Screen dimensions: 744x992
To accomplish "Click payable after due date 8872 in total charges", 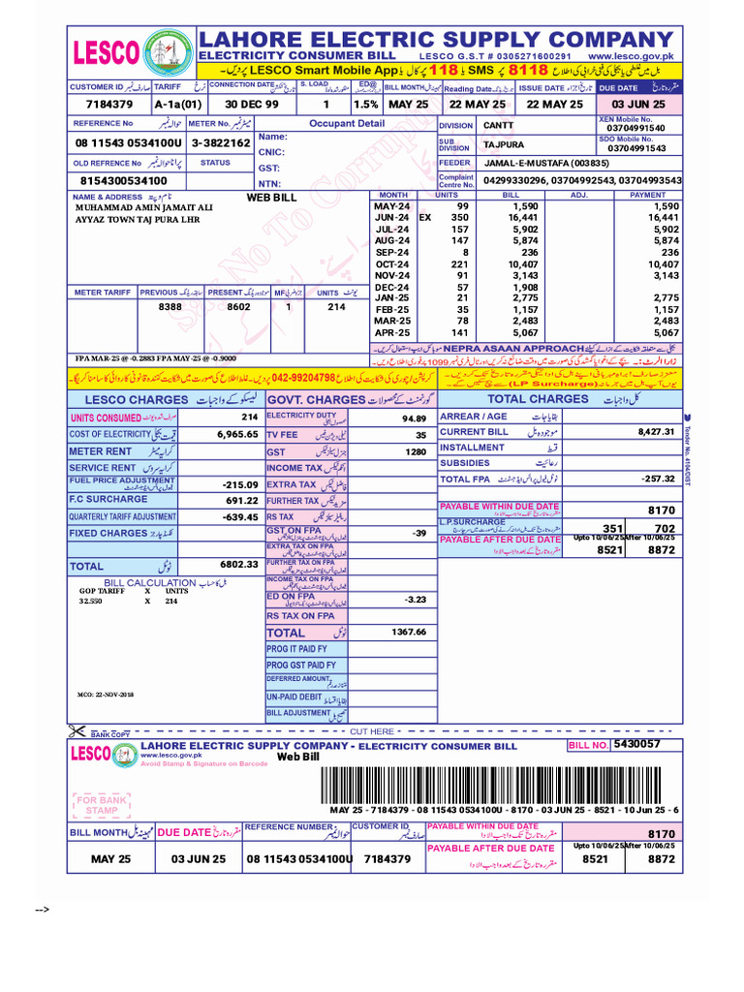I will (x=661, y=550).
